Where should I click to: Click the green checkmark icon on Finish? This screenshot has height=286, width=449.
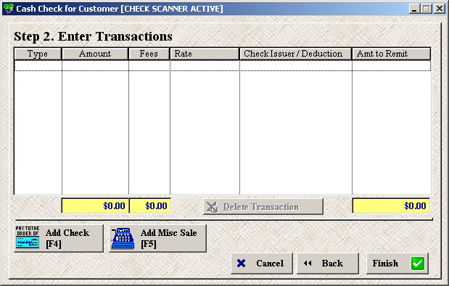418,263
